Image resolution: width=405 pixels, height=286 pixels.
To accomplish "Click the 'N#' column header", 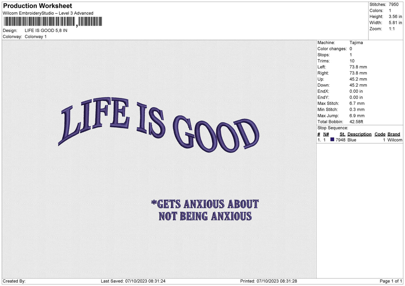I will (x=326, y=134).
